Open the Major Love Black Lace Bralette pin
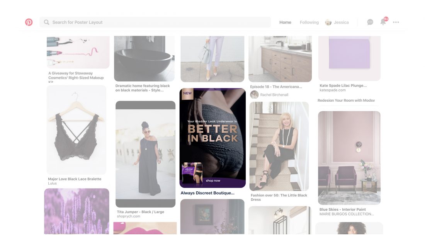 click(76, 129)
